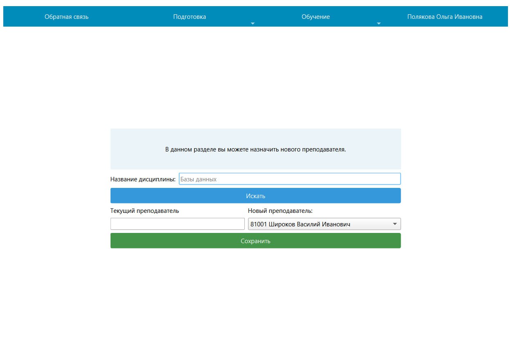Open the Обратная связь menu item

pos(66,17)
